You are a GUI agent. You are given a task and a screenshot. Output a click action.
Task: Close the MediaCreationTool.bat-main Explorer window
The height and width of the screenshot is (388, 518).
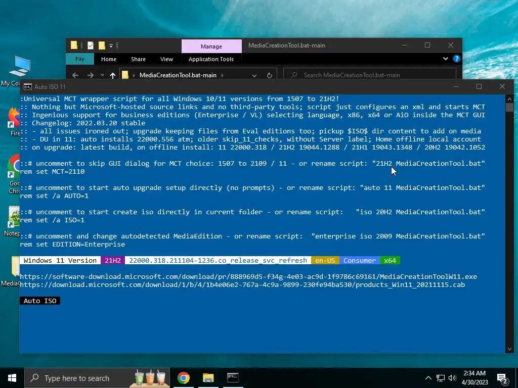coord(451,45)
